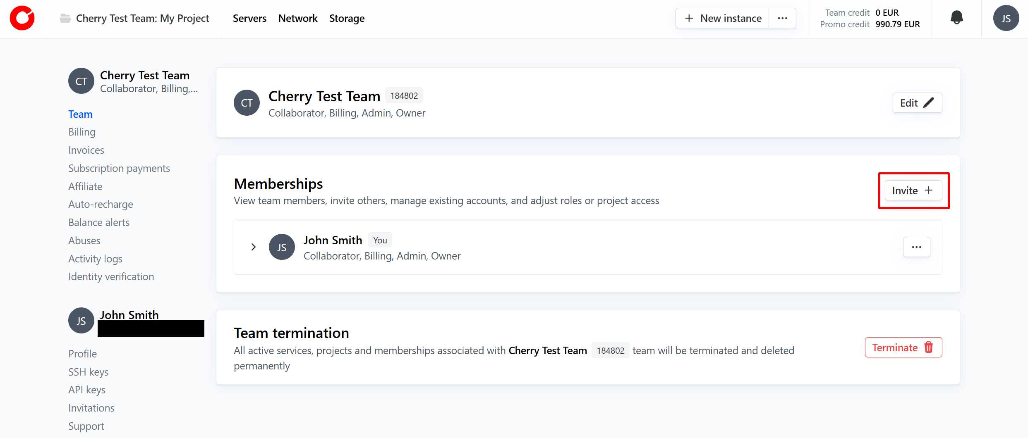The image size is (1028, 438).
Task: Navigate to SSH keys
Action: (88, 372)
